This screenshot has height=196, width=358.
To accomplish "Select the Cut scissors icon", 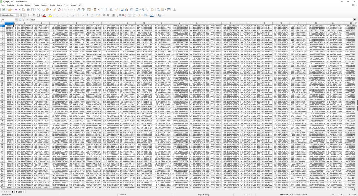I will [37, 10].
